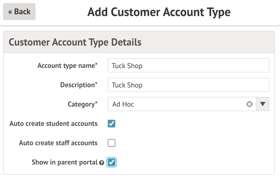Click the required asterisk next to Category
This screenshot has width=280, height=178.
click(x=96, y=103)
